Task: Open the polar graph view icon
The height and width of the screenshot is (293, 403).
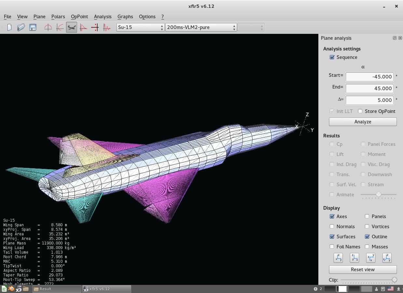Action: pyautogui.click(x=60, y=27)
